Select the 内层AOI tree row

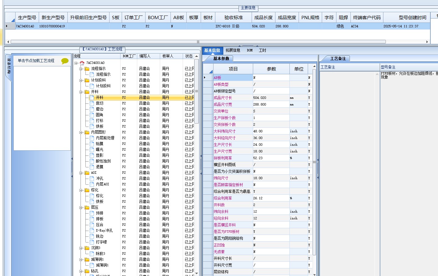(x=102, y=184)
